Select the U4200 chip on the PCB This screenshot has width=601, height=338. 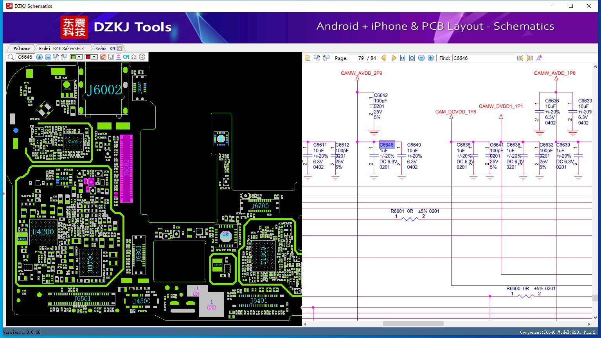[x=43, y=232]
